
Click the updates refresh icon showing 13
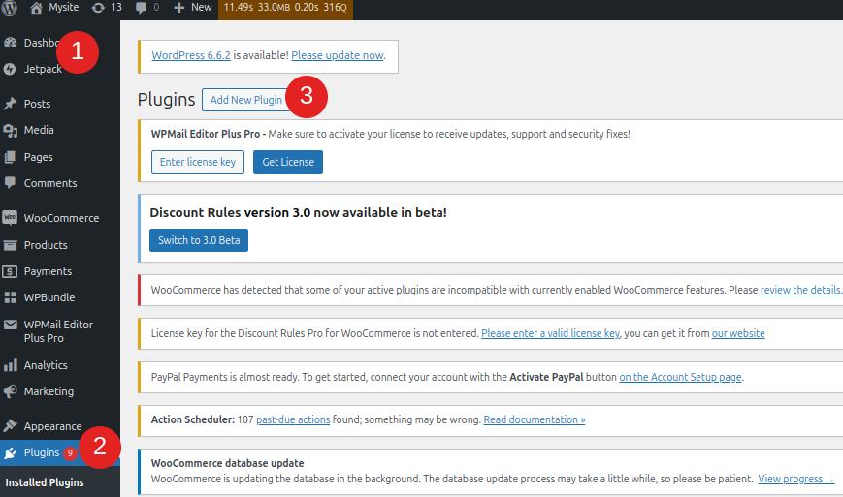click(x=98, y=8)
